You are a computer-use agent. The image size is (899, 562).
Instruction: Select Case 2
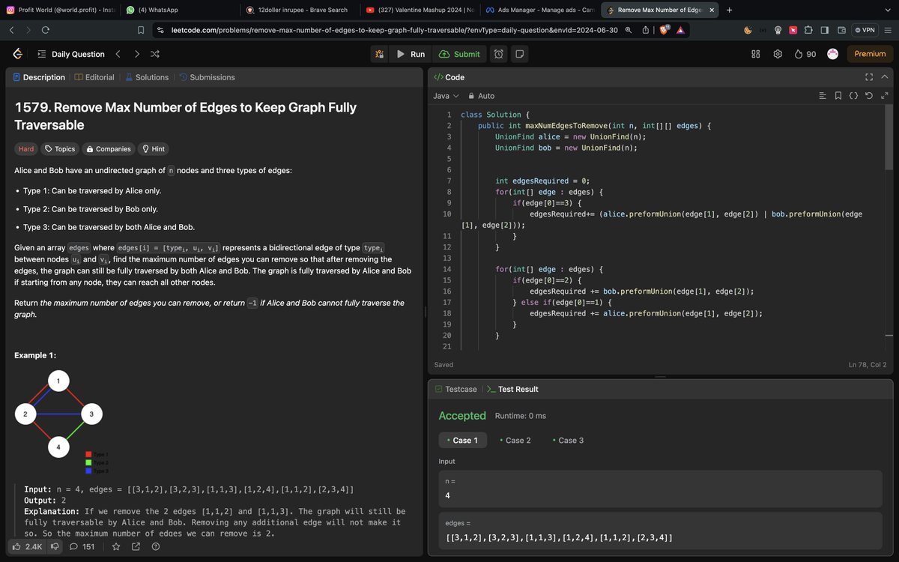point(515,441)
